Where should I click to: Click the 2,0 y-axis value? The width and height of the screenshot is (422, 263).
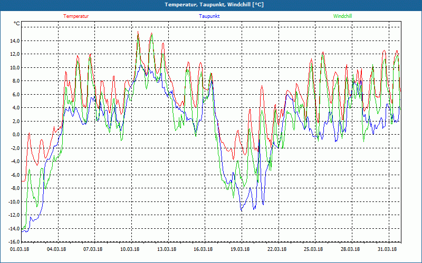point(16,122)
